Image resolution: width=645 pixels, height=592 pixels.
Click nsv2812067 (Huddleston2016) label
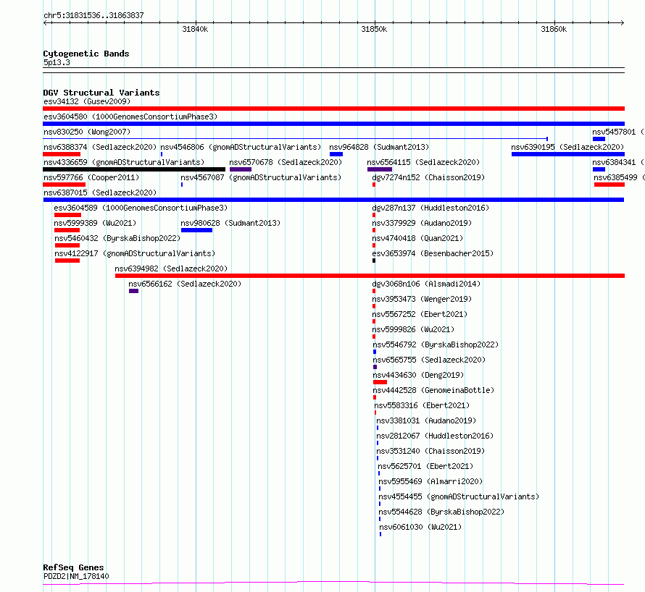pyautogui.click(x=435, y=436)
